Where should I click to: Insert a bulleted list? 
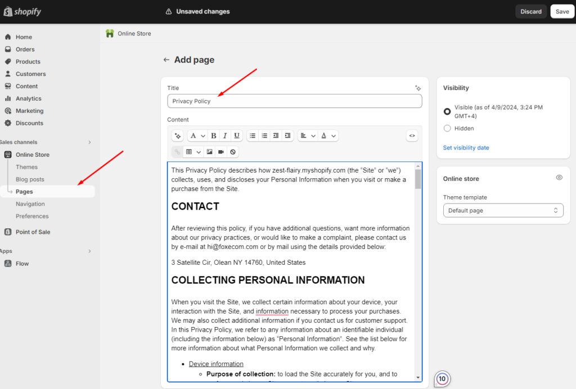click(252, 135)
